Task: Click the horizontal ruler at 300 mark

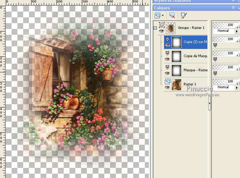Action: coord(85,2)
